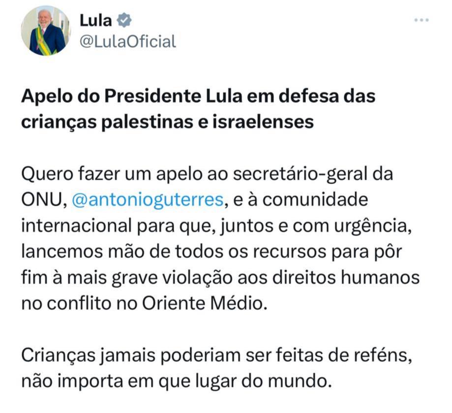Click the display name "Lula"
The width and height of the screenshot is (452, 413).
96,20
